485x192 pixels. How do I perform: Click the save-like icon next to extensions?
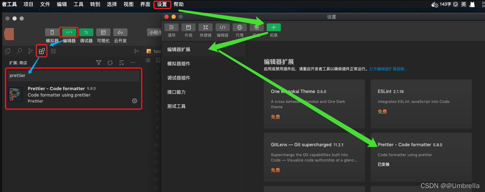pos(53,51)
